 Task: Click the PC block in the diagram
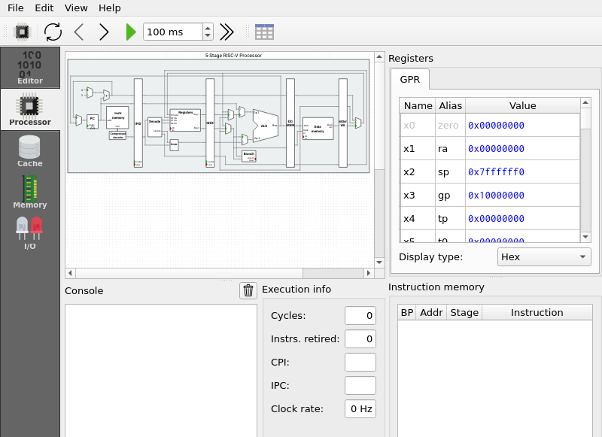[93, 121]
